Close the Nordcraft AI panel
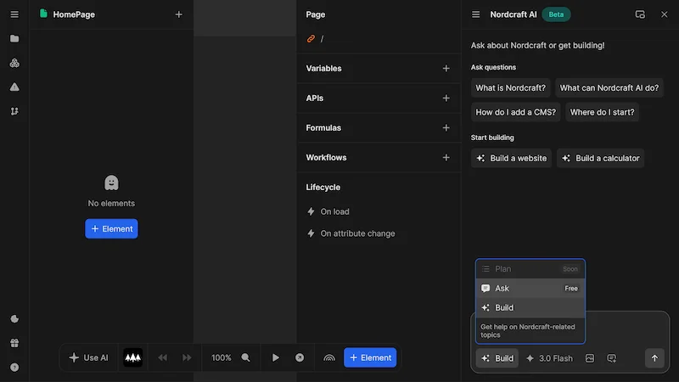Viewport: 679px width, 382px height. pyautogui.click(x=665, y=14)
